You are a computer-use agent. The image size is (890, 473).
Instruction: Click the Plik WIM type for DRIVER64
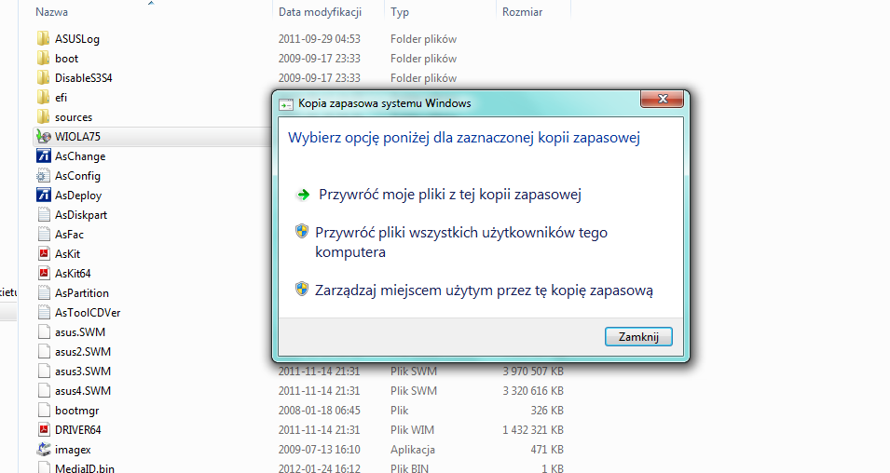coord(412,430)
